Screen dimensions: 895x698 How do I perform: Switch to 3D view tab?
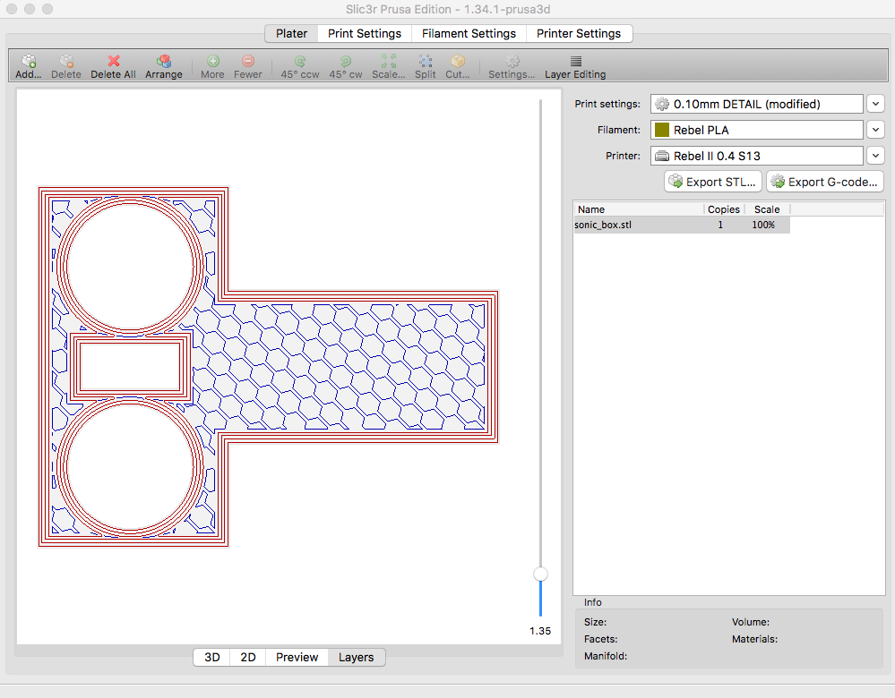click(212, 657)
